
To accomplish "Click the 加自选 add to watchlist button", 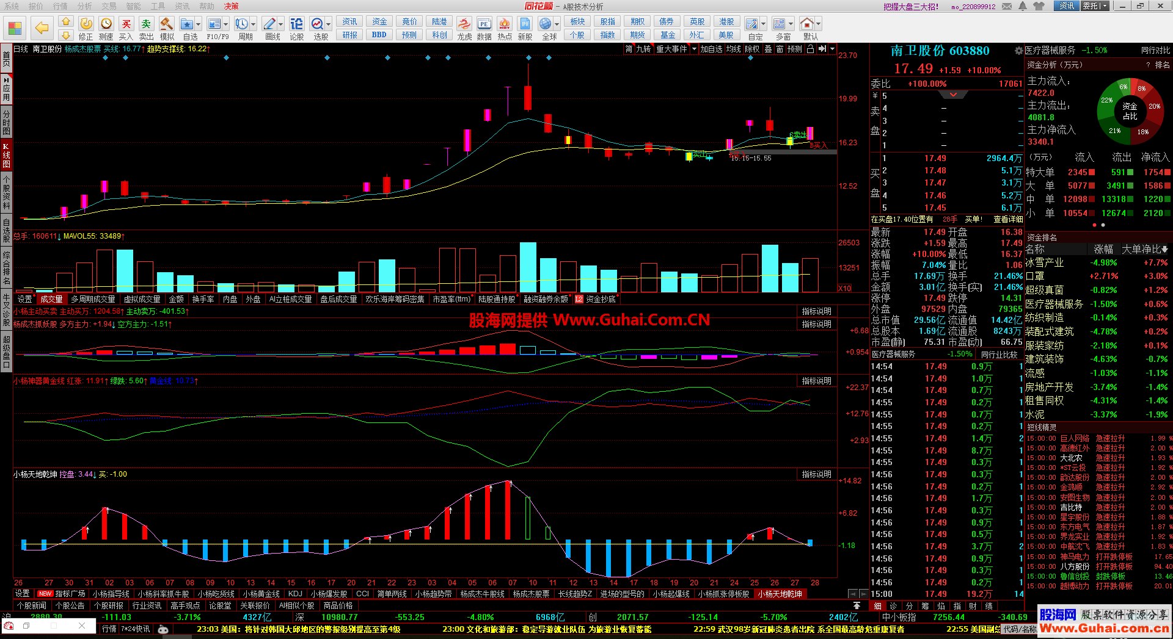I will tap(711, 49).
